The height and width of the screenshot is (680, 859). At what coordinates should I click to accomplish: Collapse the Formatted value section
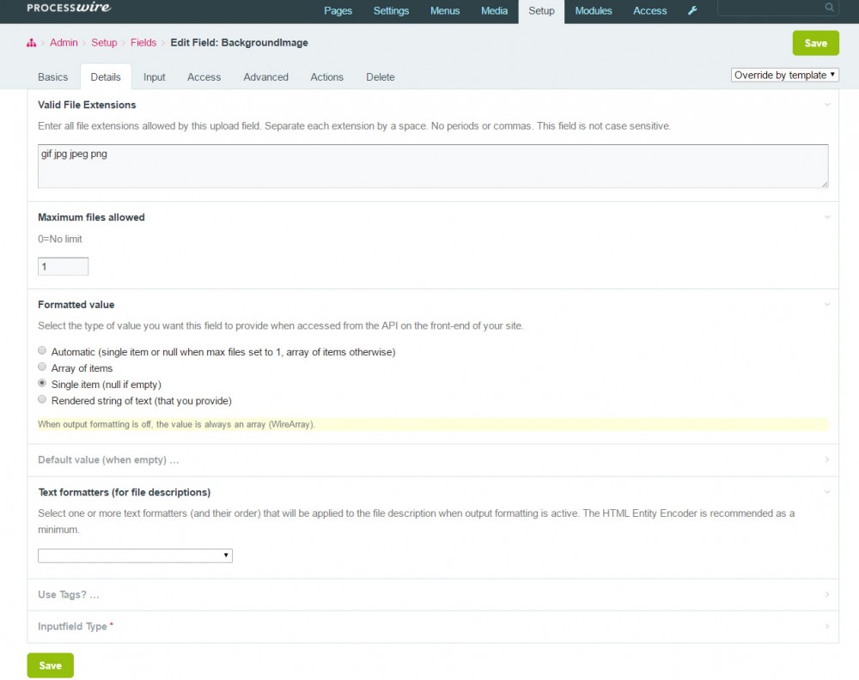pos(827,305)
